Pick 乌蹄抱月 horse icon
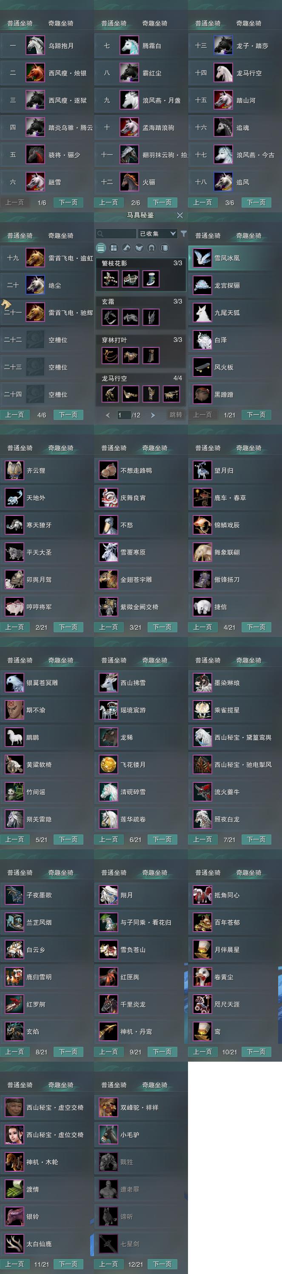This screenshot has width=282, height=1274. [35, 46]
